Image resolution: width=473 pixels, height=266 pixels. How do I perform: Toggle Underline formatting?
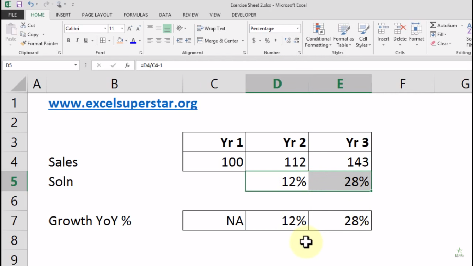(x=86, y=41)
